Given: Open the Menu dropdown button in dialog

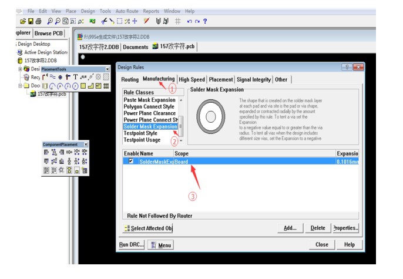Looking at the screenshot, I should 160,245.
